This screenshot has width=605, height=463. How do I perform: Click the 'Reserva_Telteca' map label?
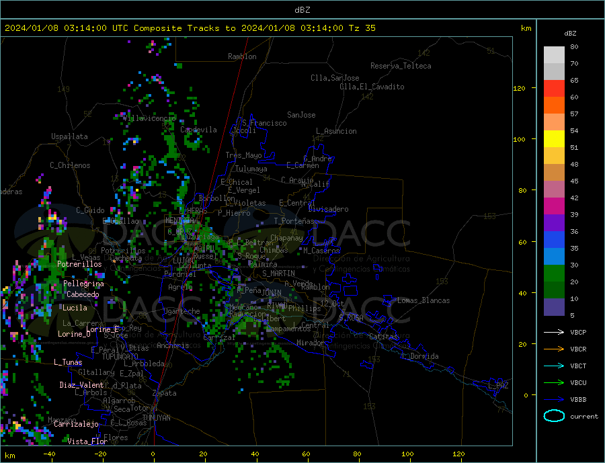coord(401,66)
